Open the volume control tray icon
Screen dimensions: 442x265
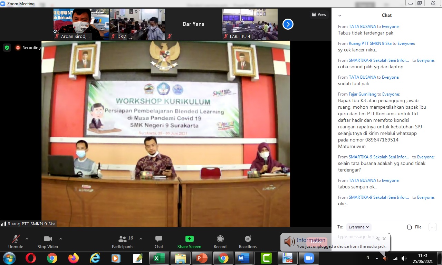point(404,258)
